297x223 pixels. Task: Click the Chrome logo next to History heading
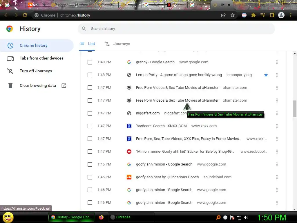10,29
